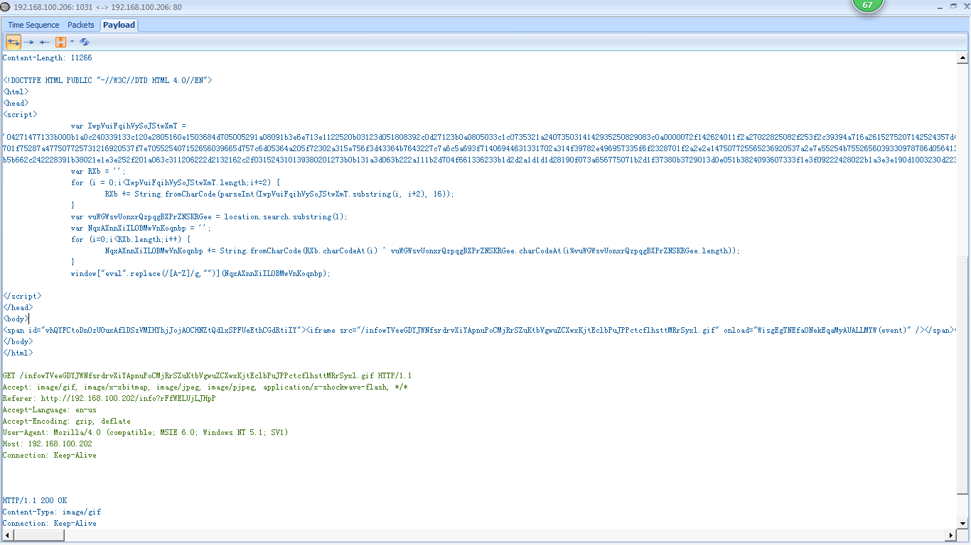
Task: Click the opening <body> tag line
Action: [x=16, y=319]
